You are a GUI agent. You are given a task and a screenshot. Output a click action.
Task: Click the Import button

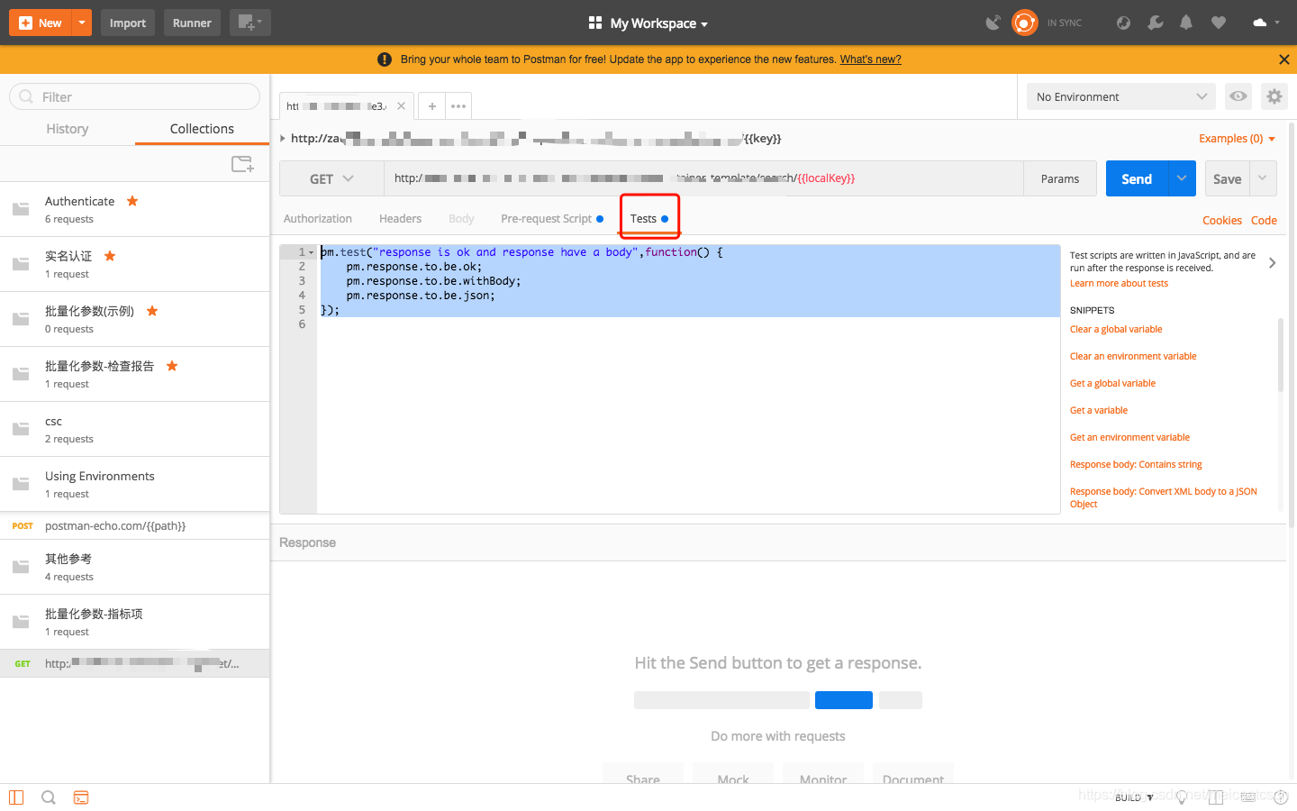tap(127, 23)
